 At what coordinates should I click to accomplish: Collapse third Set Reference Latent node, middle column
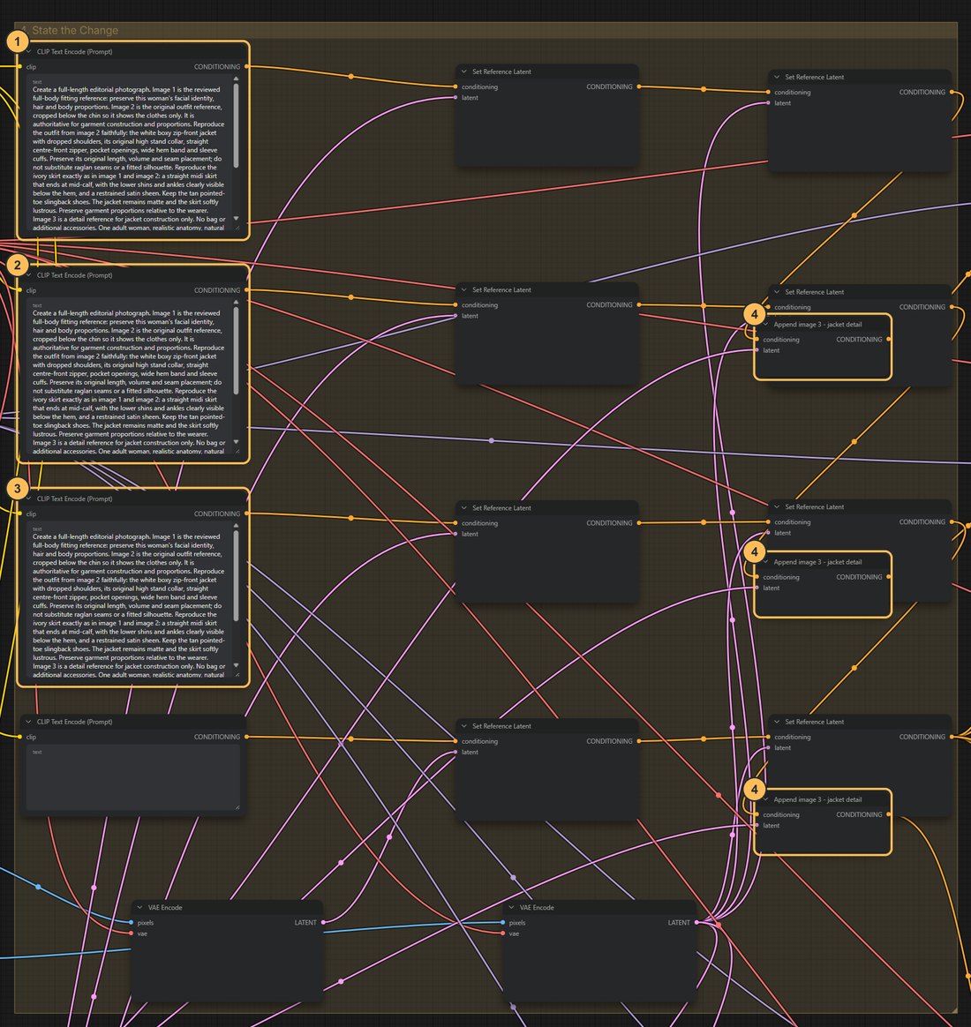(x=464, y=508)
